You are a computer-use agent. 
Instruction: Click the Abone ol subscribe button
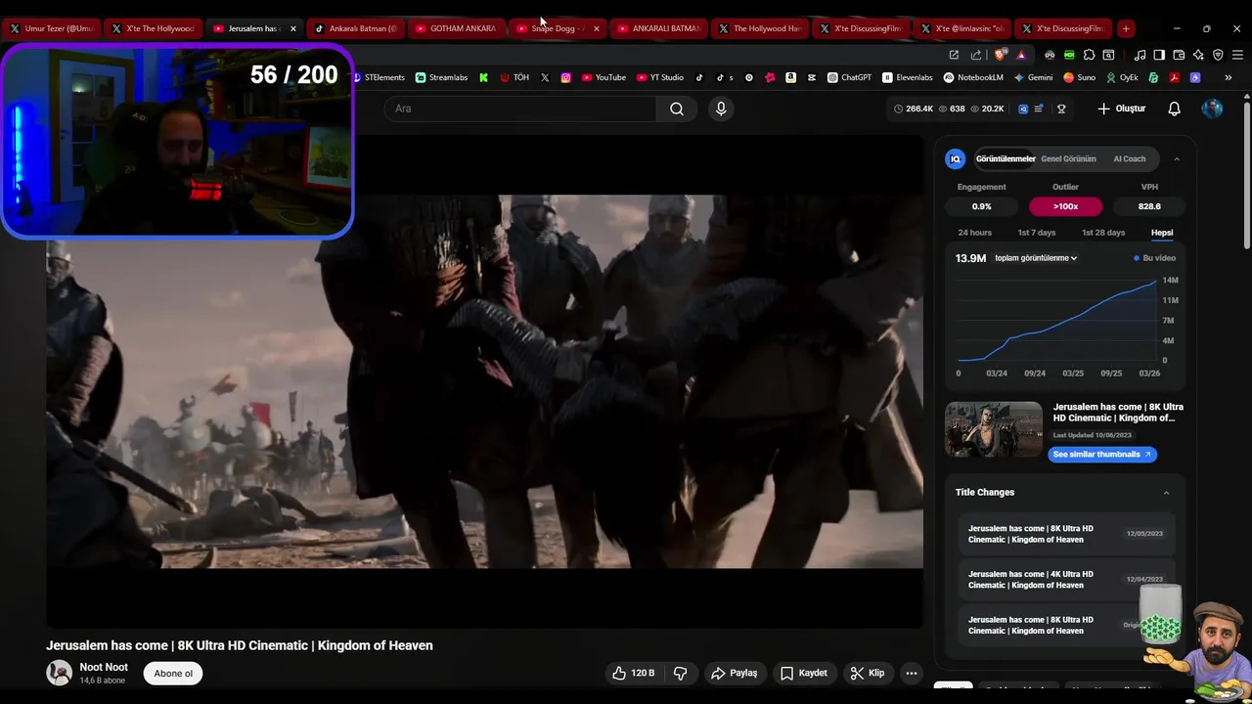click(173, 673)
